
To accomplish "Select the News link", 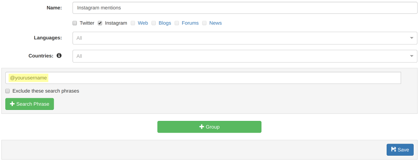I will click(215, 23).
